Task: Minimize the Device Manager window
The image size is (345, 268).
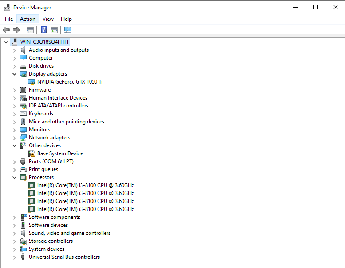Action: point(295,7)
